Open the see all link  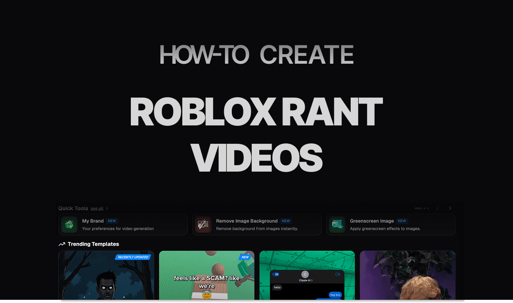coord(97,208)
